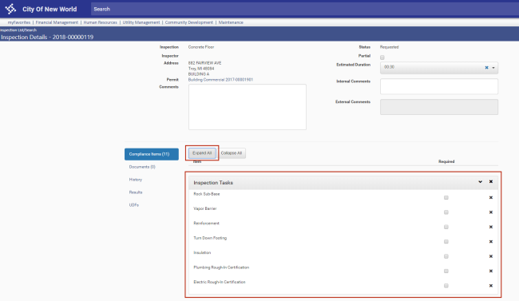Viewport: 519px width, 301px height.
Task: Mark Rock Sub-Base as required
Action: (446, 198)
